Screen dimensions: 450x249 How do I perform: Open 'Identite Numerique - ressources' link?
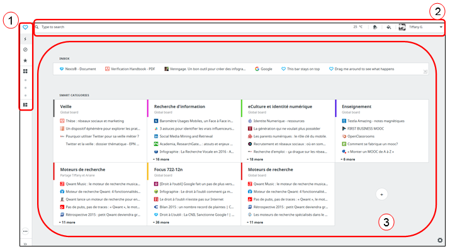tap(276, 121)
